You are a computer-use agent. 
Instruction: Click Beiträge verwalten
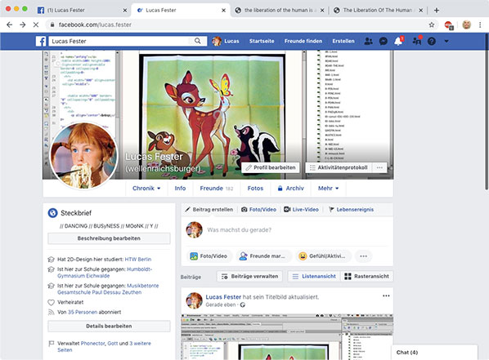pos(249,277)
